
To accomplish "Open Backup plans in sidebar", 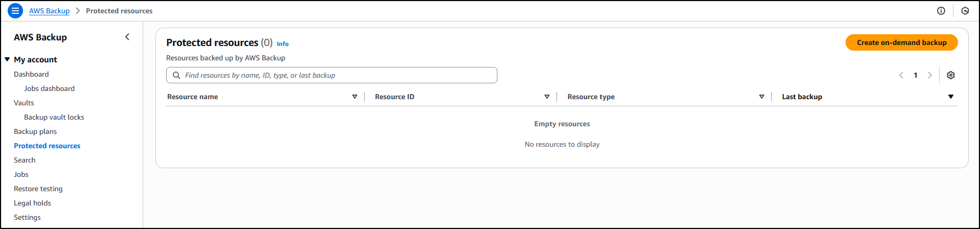I will pyautogui.click(x=35, y=131).
